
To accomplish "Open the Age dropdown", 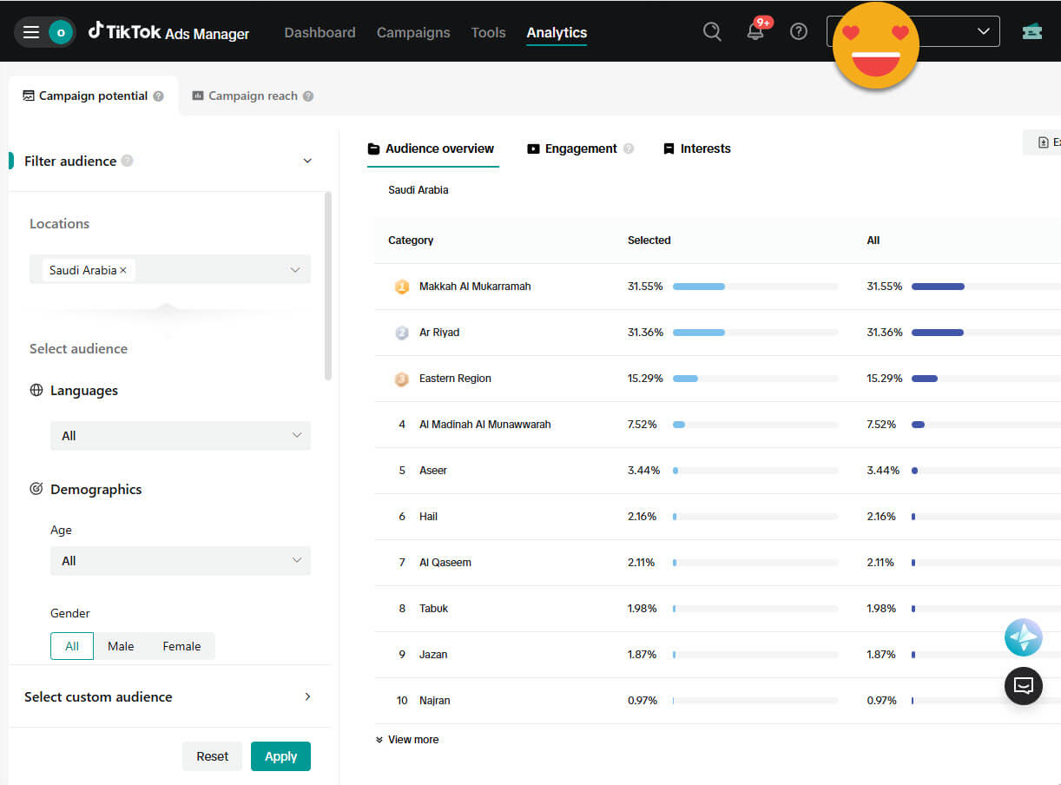I will click(x=181, y=561).
